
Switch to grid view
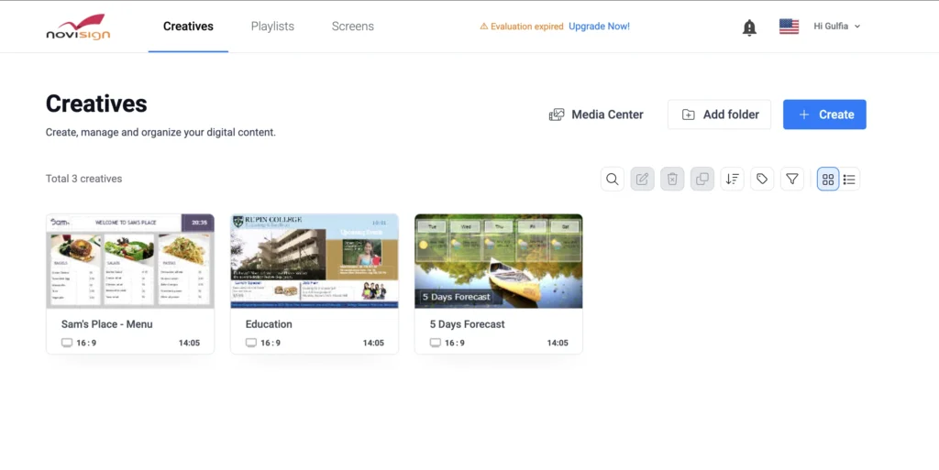pyautogui.click(x=828, y=179)
